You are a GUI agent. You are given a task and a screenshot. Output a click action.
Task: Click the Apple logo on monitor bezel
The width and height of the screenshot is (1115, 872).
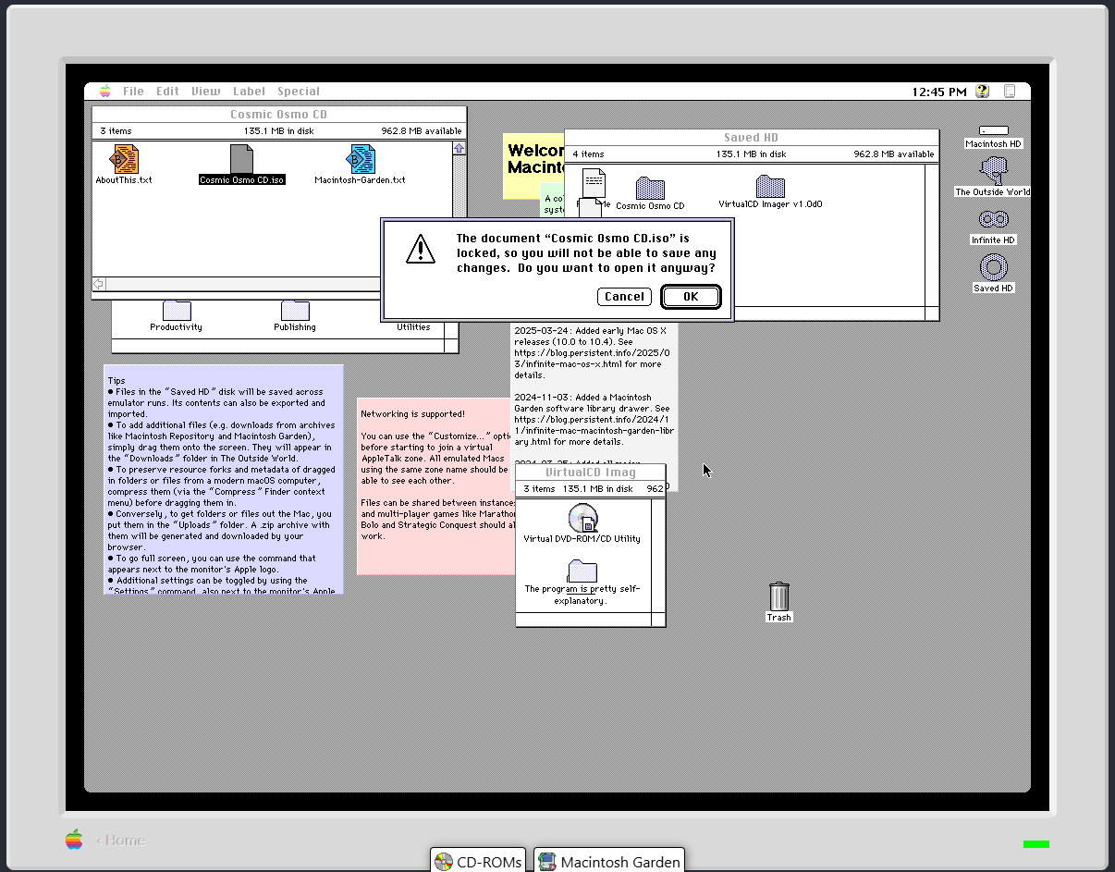74,840
